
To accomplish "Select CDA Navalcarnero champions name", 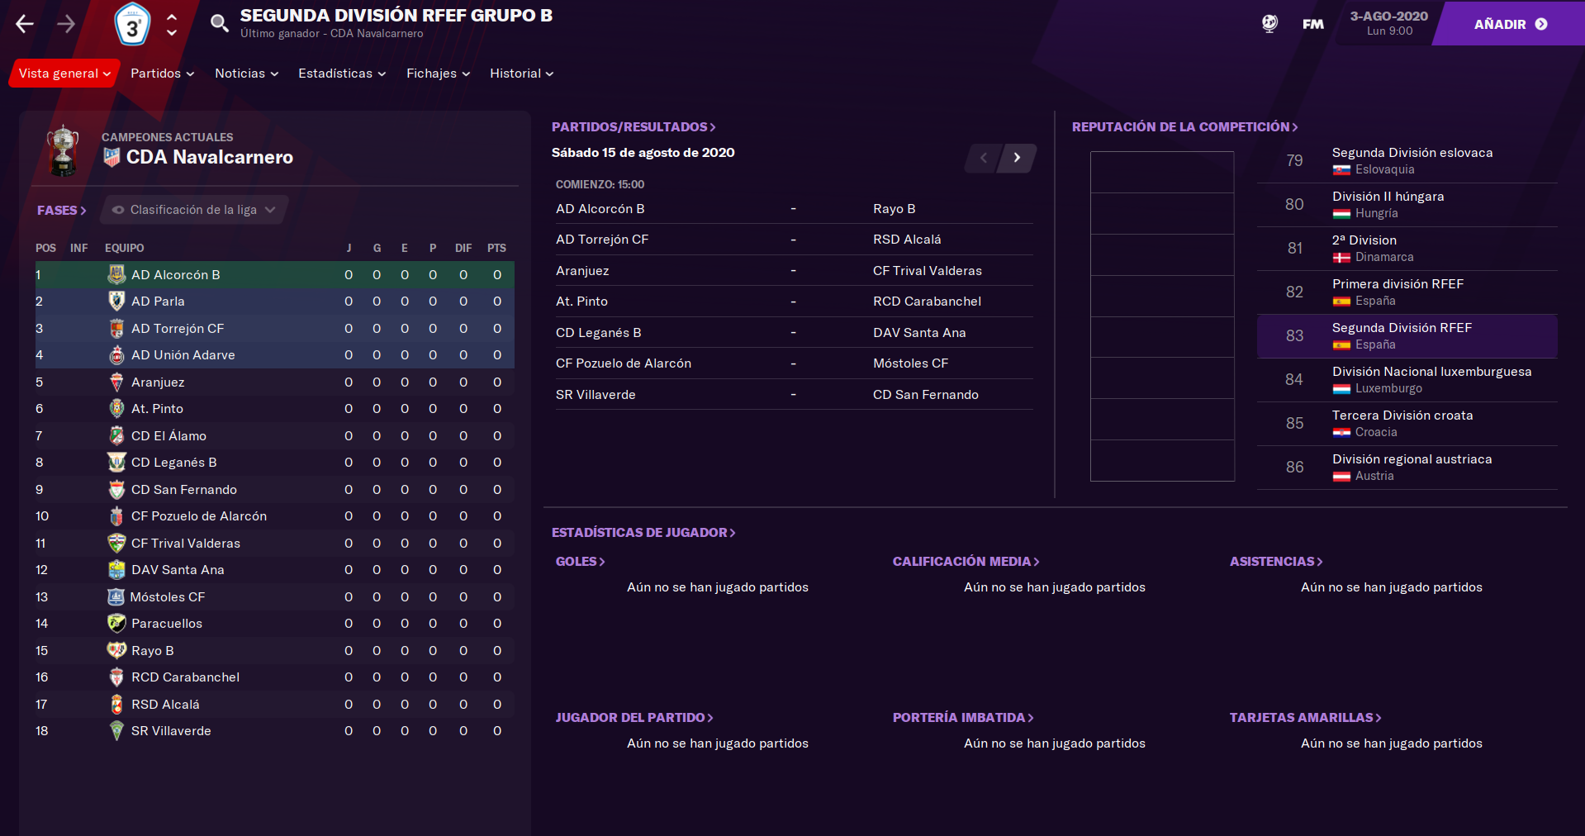I will tap(210, 157).
